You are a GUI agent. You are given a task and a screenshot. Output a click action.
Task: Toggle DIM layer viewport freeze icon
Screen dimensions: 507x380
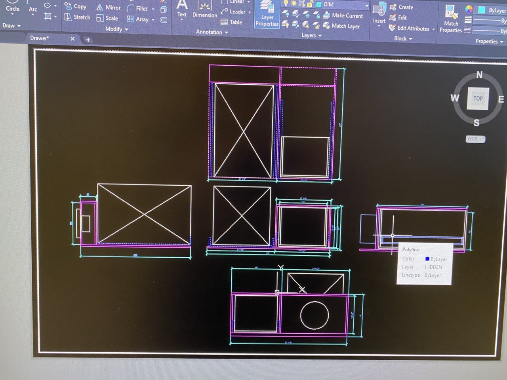coord(302,4)
